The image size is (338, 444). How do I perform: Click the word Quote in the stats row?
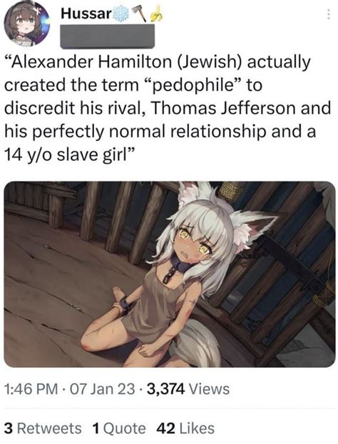point(124,428)
